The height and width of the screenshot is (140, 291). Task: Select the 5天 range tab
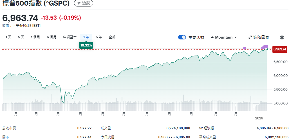click(21, 37)
